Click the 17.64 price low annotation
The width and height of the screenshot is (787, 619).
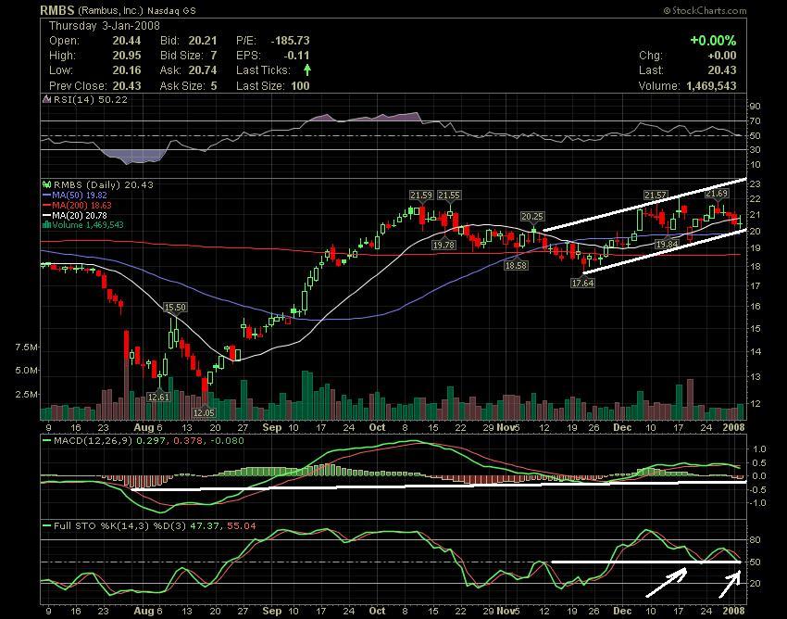[x=582, y=283]
